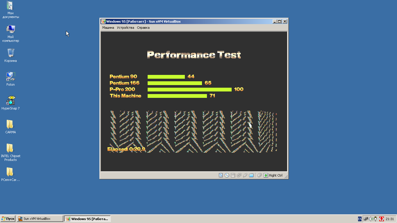Click the Pentium 166 label
The image size is (397, 223).
pos(124,83)
